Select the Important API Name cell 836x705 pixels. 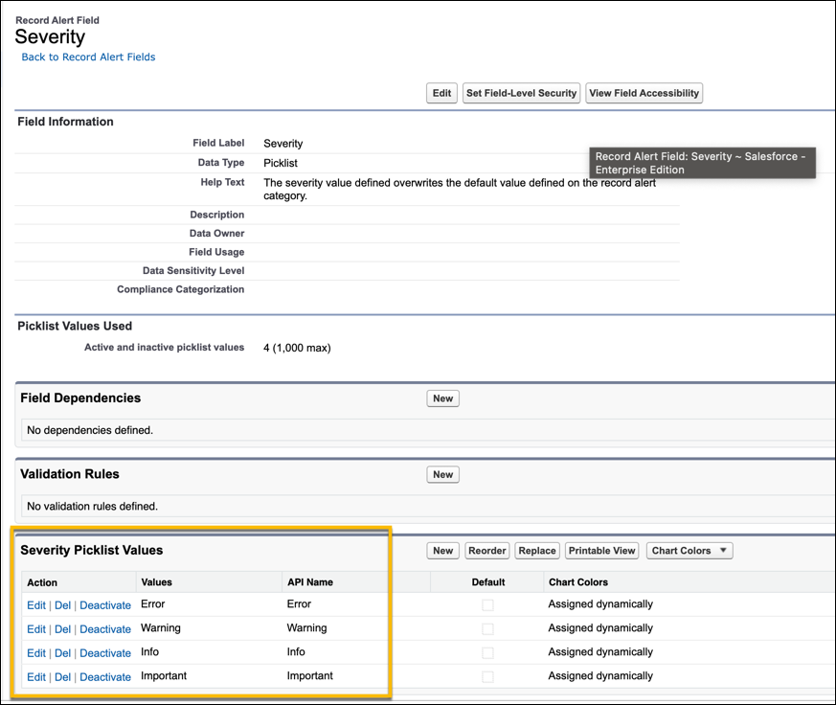point(309,676)
